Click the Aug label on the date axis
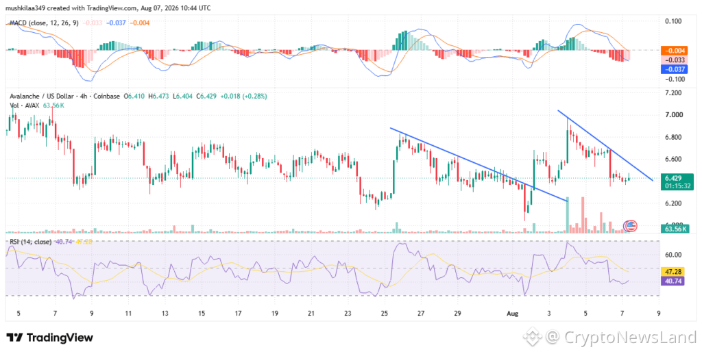 pyautogui.click(x=513, y=314)
